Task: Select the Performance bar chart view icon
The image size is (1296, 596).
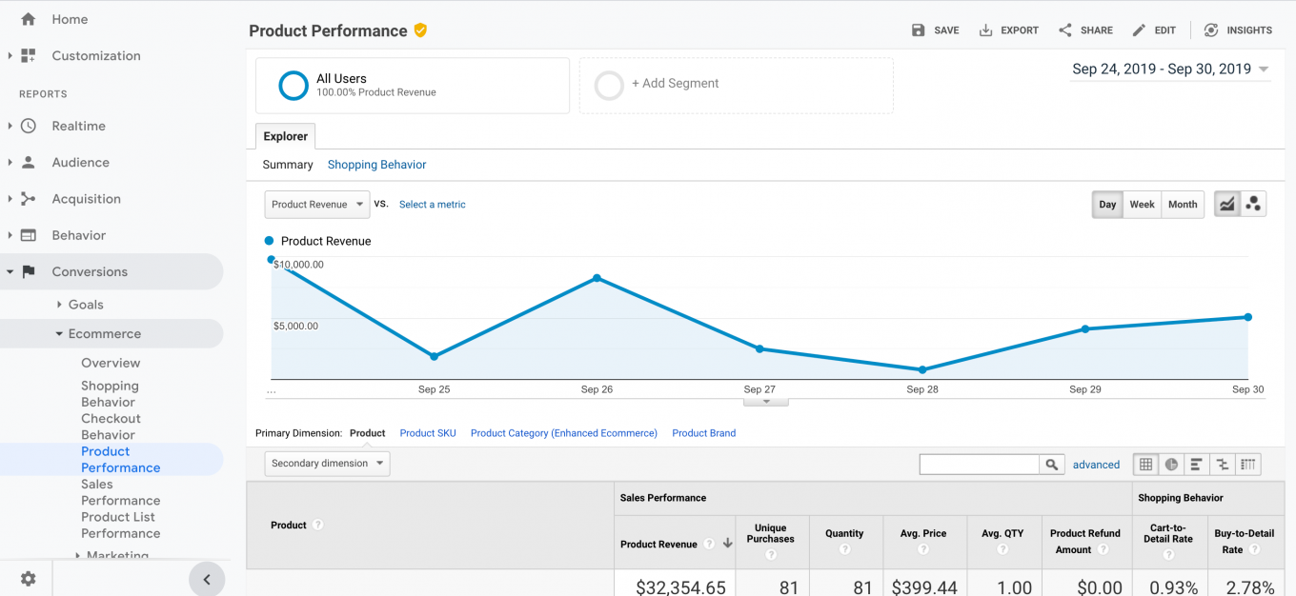Action: pyautogui.click(x=1197, y=464)
